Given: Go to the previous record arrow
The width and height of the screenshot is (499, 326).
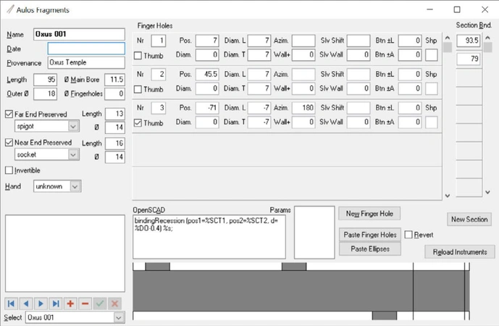Looking at the screenshot, I should (26, 303).
